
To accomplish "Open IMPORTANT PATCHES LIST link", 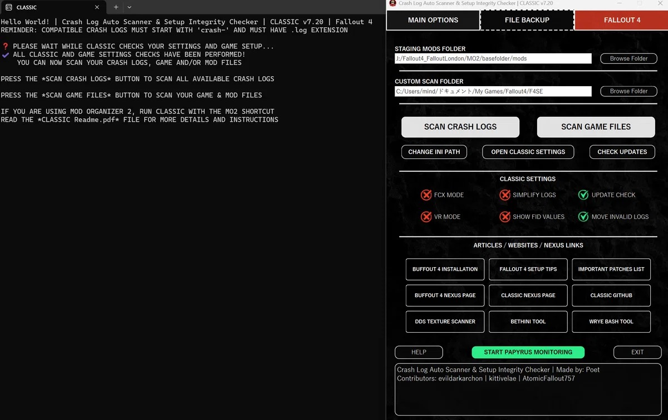I will [611, 269].
